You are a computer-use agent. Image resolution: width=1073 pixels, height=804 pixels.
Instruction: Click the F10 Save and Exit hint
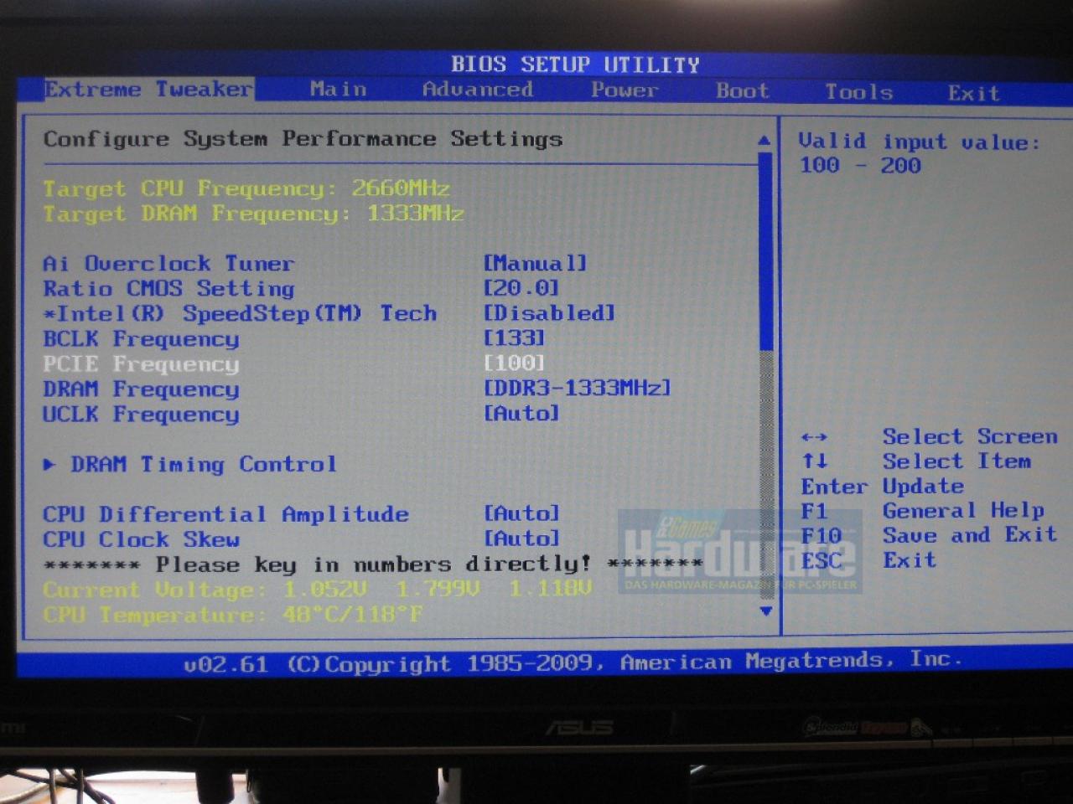click(929, 535)
